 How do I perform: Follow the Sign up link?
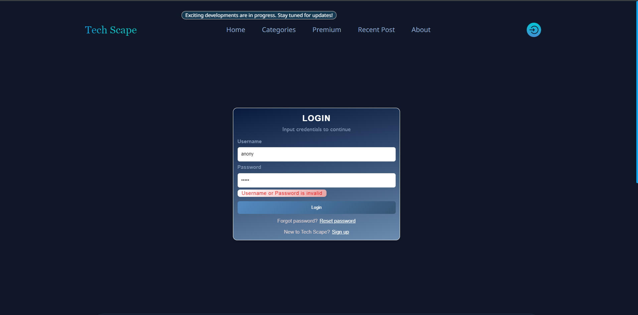(340, 232)
